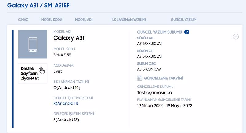Image resolution: width=246 pixels, height=133 pixels.
Task: Click the GELECEK İŞLETİM SİSTEMİ label
Action: pyautogui.click(x=73, y=114)
